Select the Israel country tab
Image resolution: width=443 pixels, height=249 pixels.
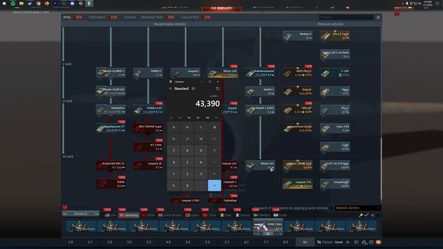(x=280, y=215)
